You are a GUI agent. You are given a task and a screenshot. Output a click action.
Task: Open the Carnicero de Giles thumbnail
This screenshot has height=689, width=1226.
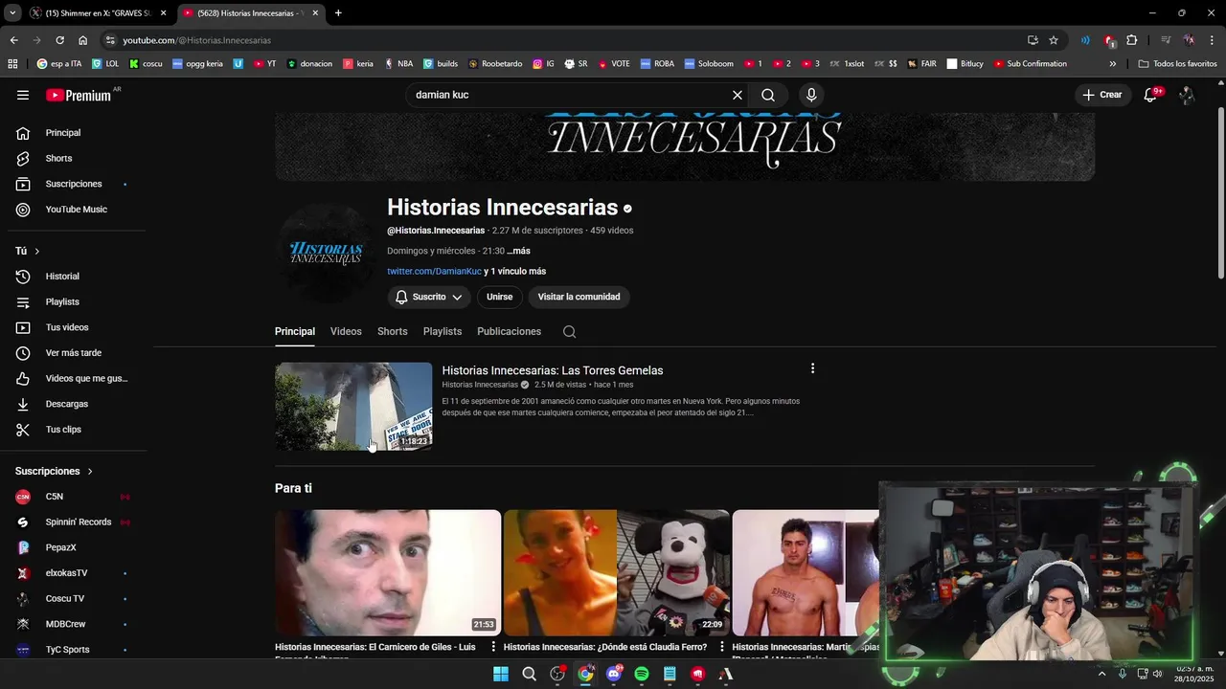click(x=388, y=572)
